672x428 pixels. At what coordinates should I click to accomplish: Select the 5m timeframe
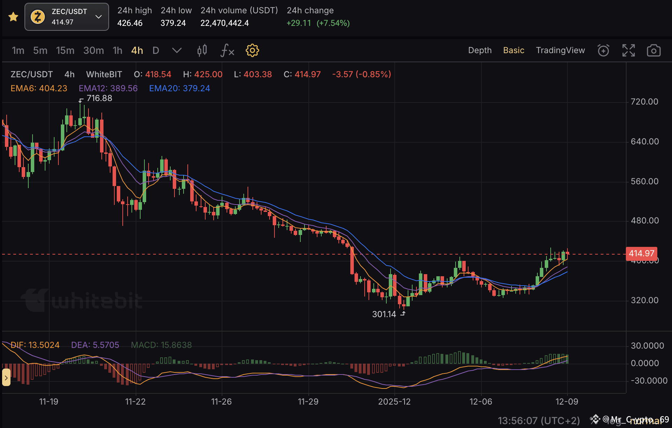point(40,50)
